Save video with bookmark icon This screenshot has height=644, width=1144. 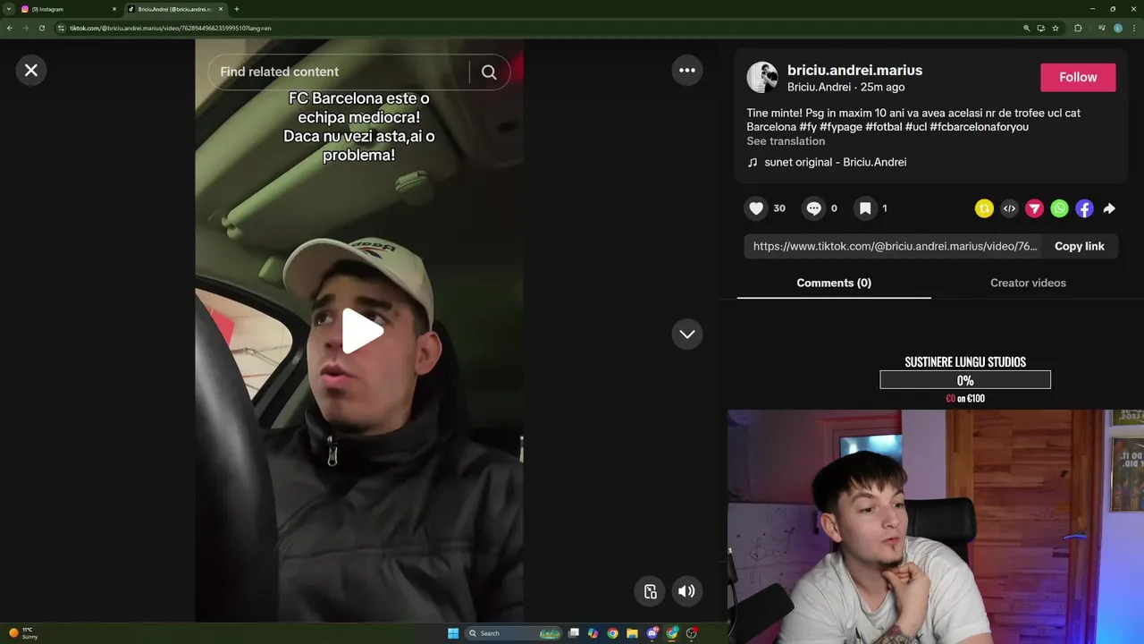click(x=865, y=208)
